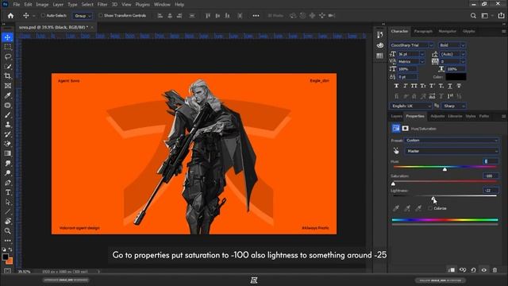Switch to the Layers tab
The image size is (508, 286).
click(396, 116)
